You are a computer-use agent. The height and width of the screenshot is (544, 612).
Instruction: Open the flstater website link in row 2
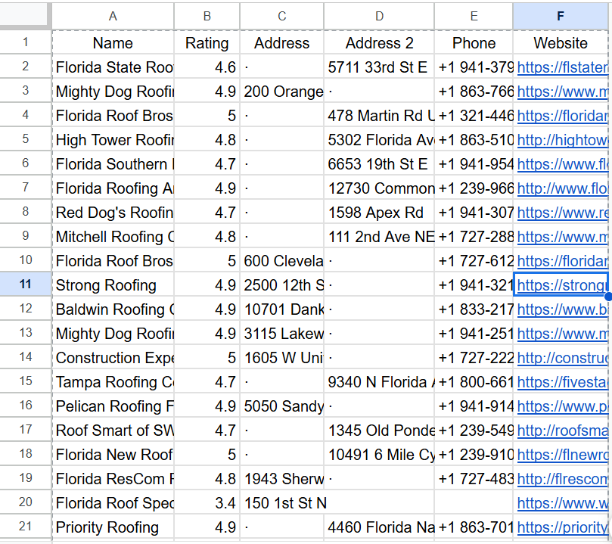(x=560, y=67)
